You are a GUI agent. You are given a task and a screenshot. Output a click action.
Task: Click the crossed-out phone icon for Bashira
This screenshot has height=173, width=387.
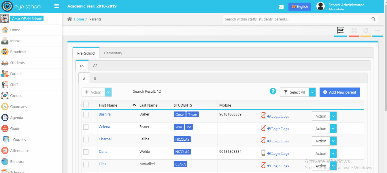[x=263, y=116]
